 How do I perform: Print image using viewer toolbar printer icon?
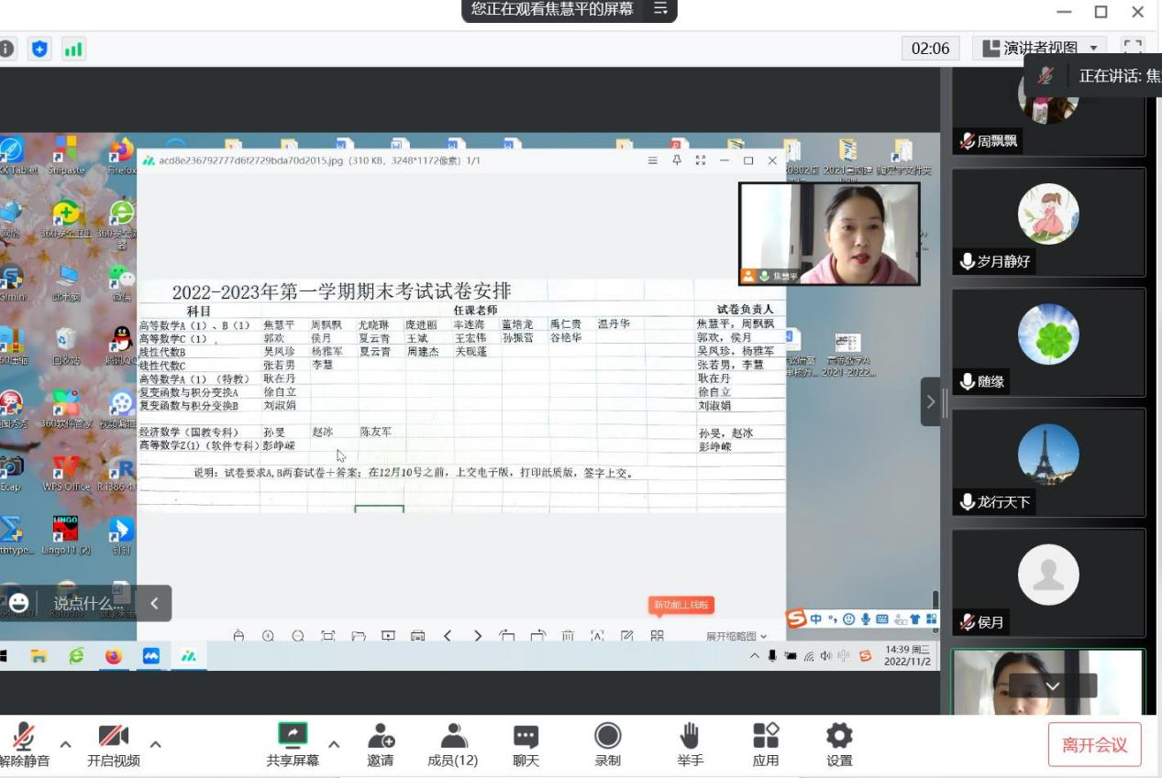pyautogui.click(x=418, y=635)
